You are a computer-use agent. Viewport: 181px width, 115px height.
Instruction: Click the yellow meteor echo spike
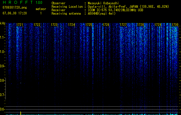coord(21,113)
